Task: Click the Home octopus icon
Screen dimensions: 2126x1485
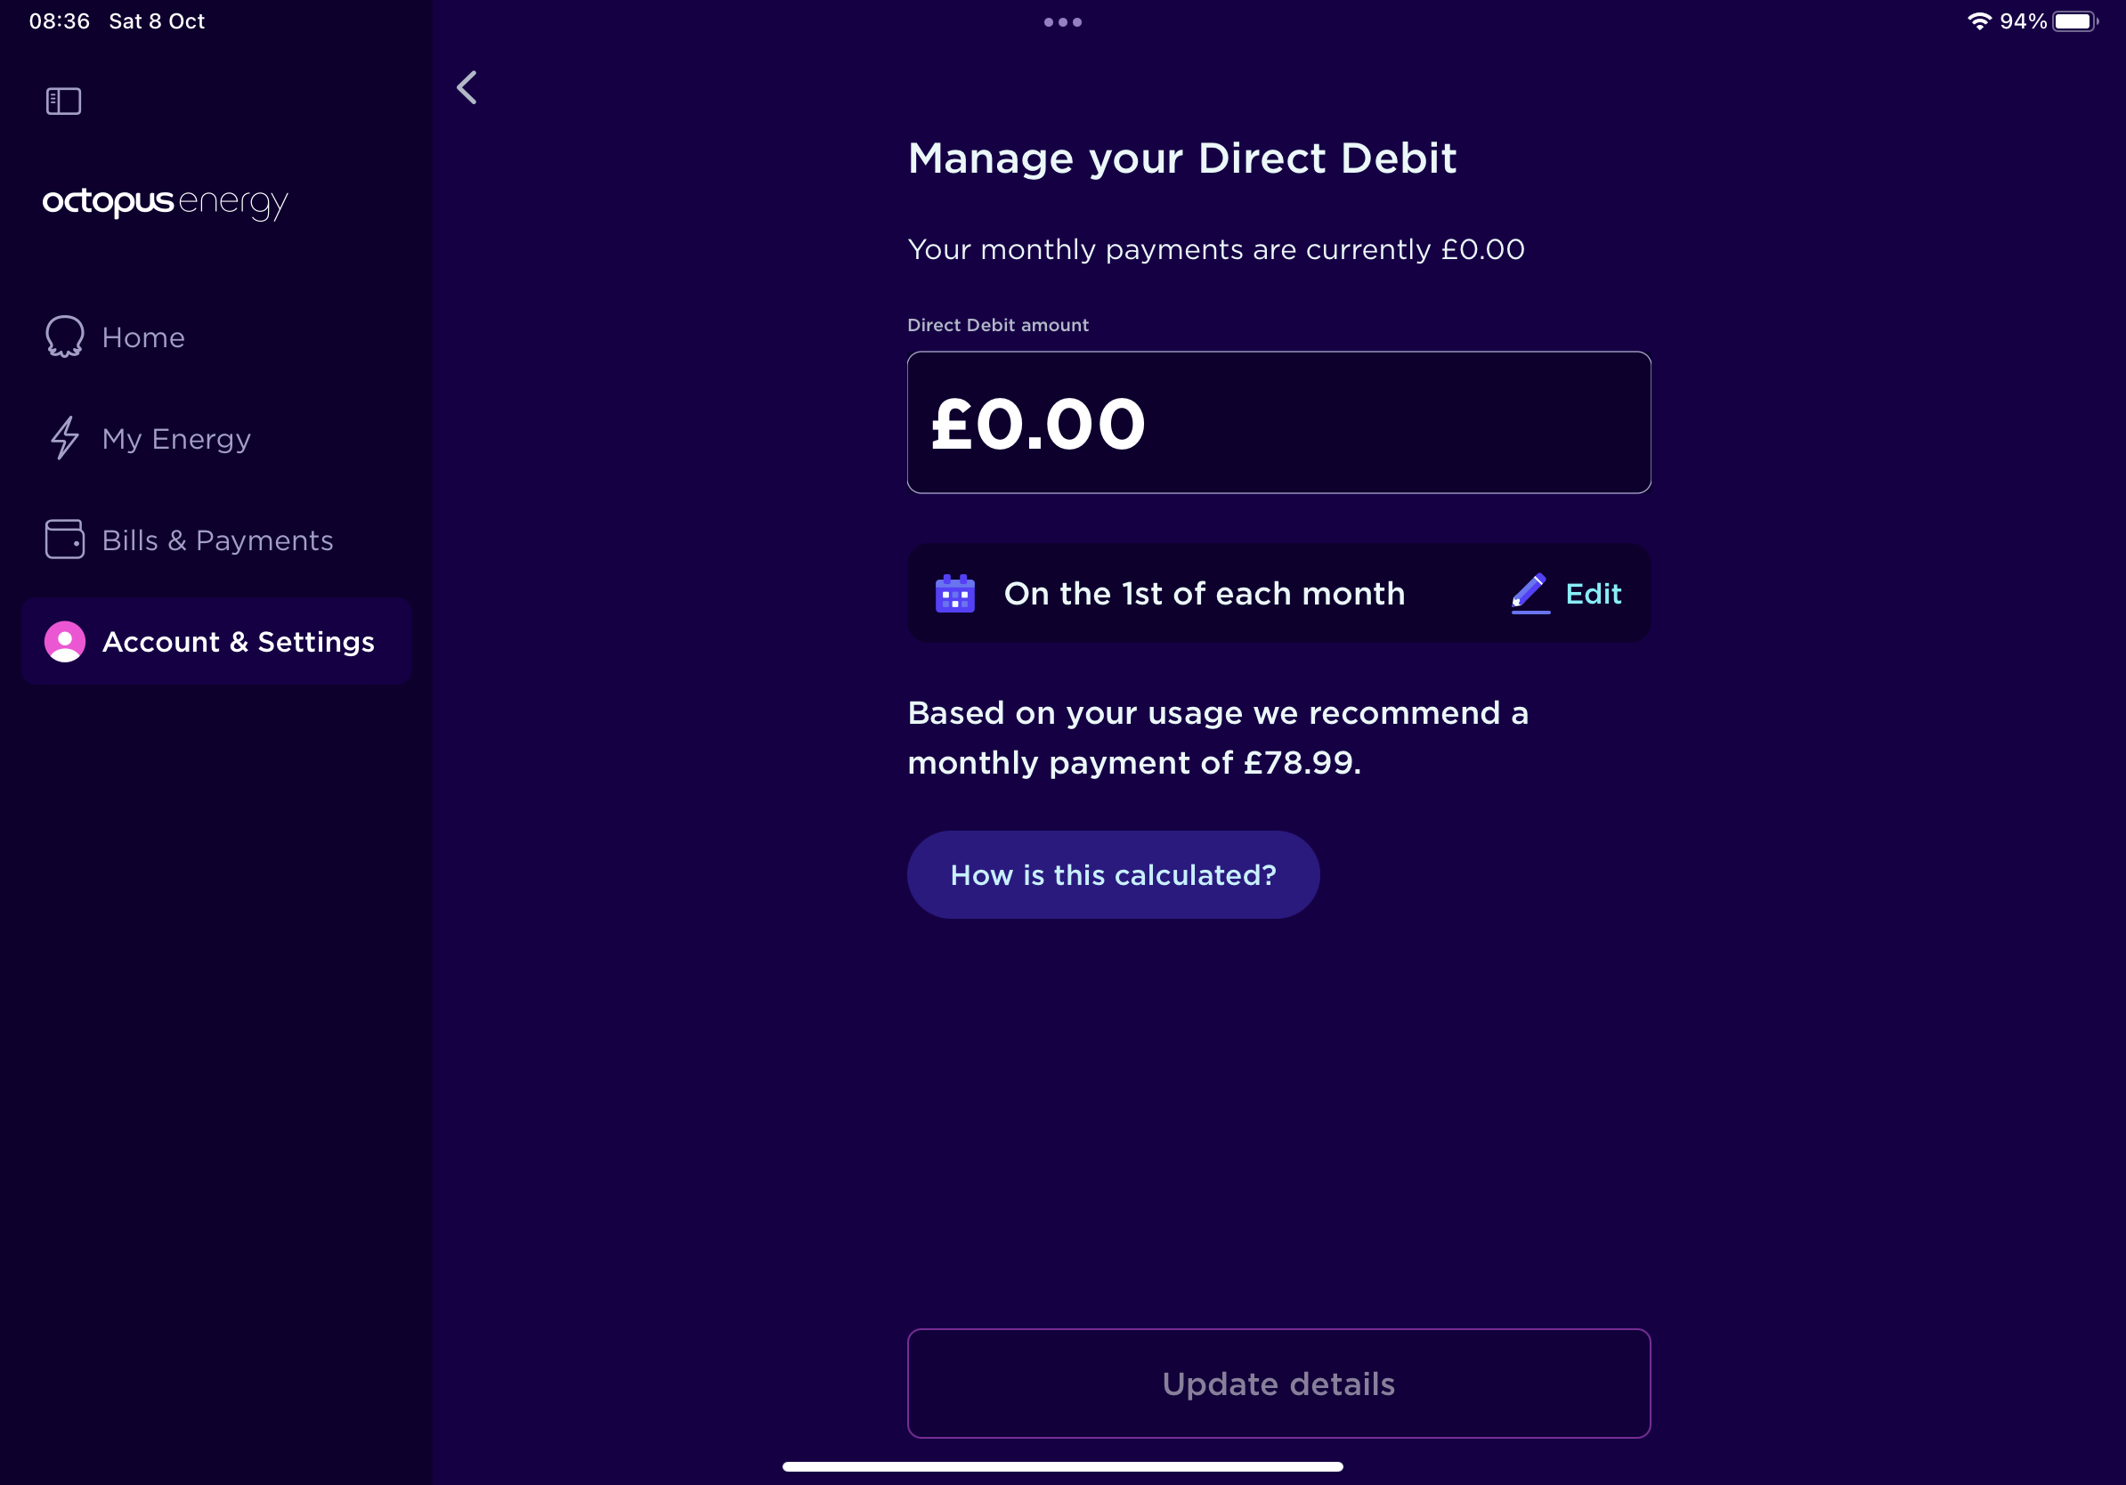Action: (x=65, y=337)
